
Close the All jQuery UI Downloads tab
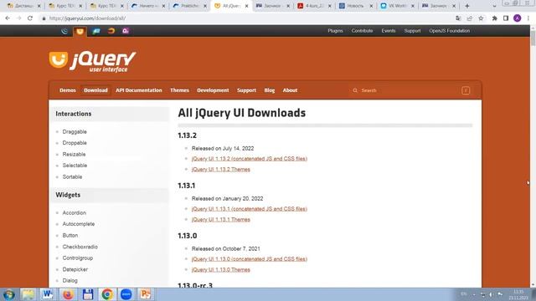(x=247, y=6)
